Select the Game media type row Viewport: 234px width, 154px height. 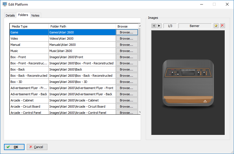74,32
